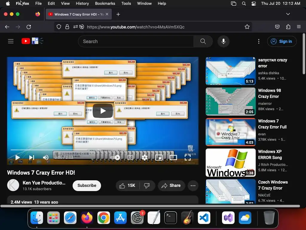Open the Windows XP ERROR Song title
Screen dimensions: 306x230
pyautogui.click(x=270, y=155)
